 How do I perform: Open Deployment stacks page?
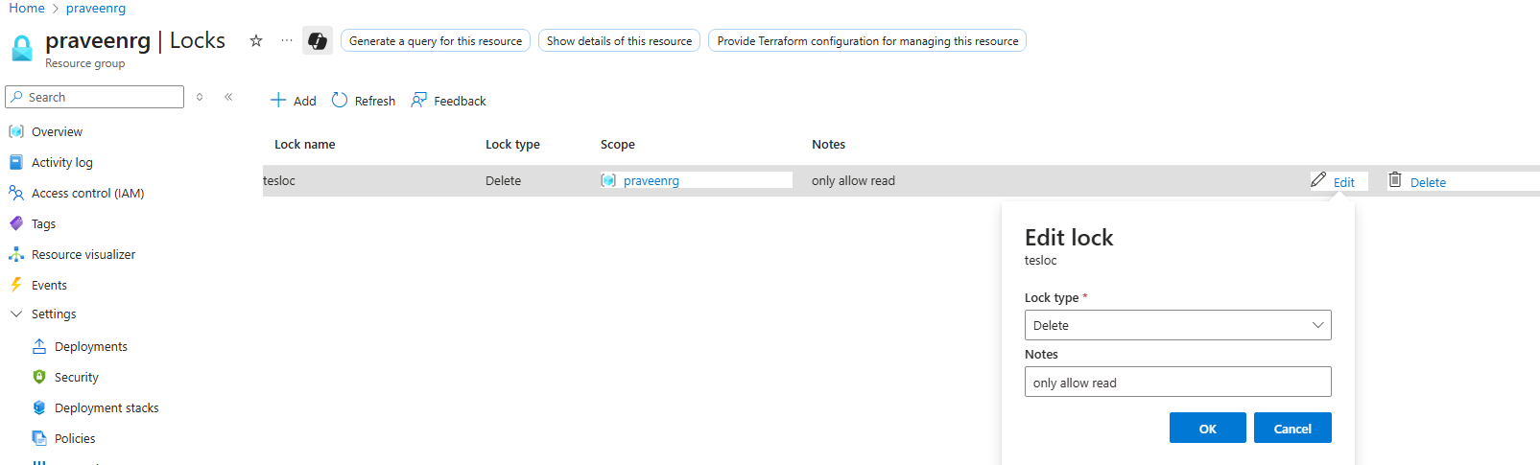coord(107,407)
